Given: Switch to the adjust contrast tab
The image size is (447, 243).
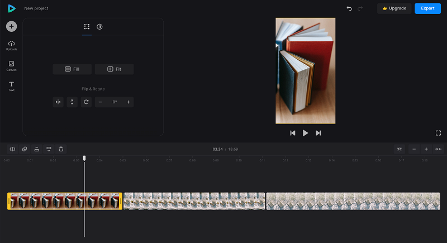Looking at the screenshot, I should pos(99,27).
